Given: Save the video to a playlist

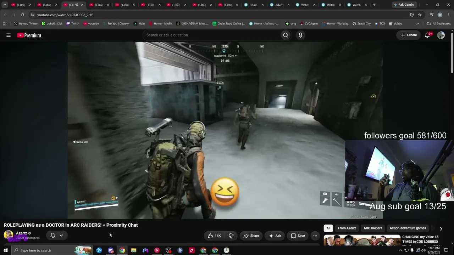Looking at the screenshot, I should [298, 236].
